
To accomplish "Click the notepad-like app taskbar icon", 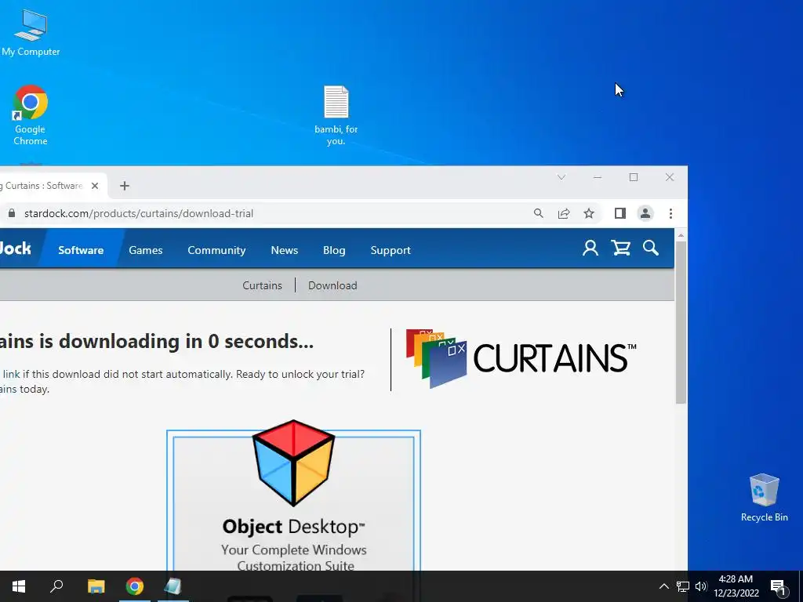I will [173, 586].
